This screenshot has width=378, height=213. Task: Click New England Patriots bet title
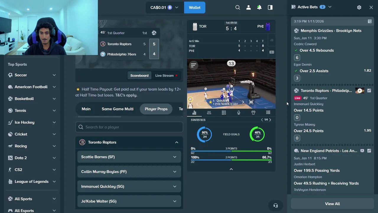click(329, 151)
